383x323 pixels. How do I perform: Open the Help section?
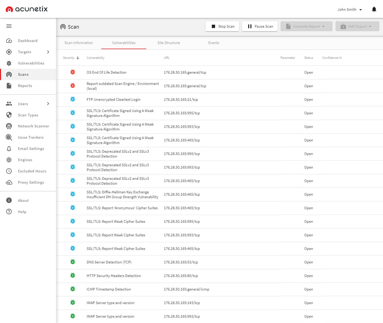click(22, 212)
